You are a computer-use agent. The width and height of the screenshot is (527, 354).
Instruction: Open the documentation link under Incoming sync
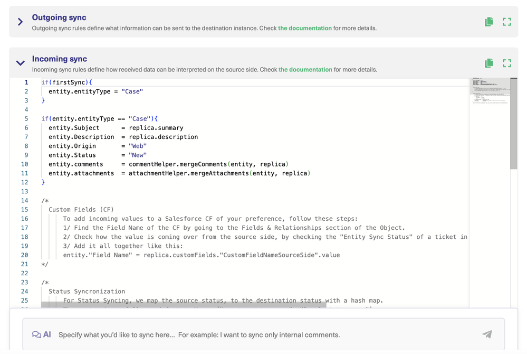click(305, 70)
